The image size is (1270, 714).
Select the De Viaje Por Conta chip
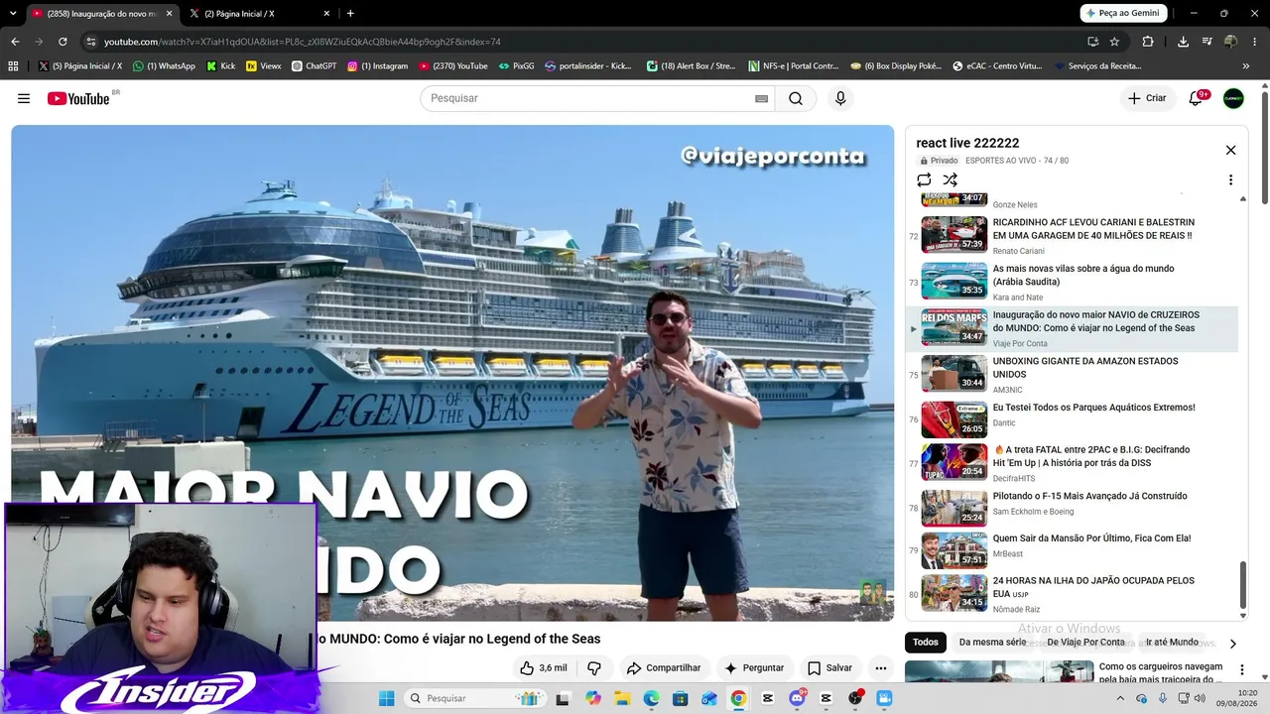[1085, 642]
